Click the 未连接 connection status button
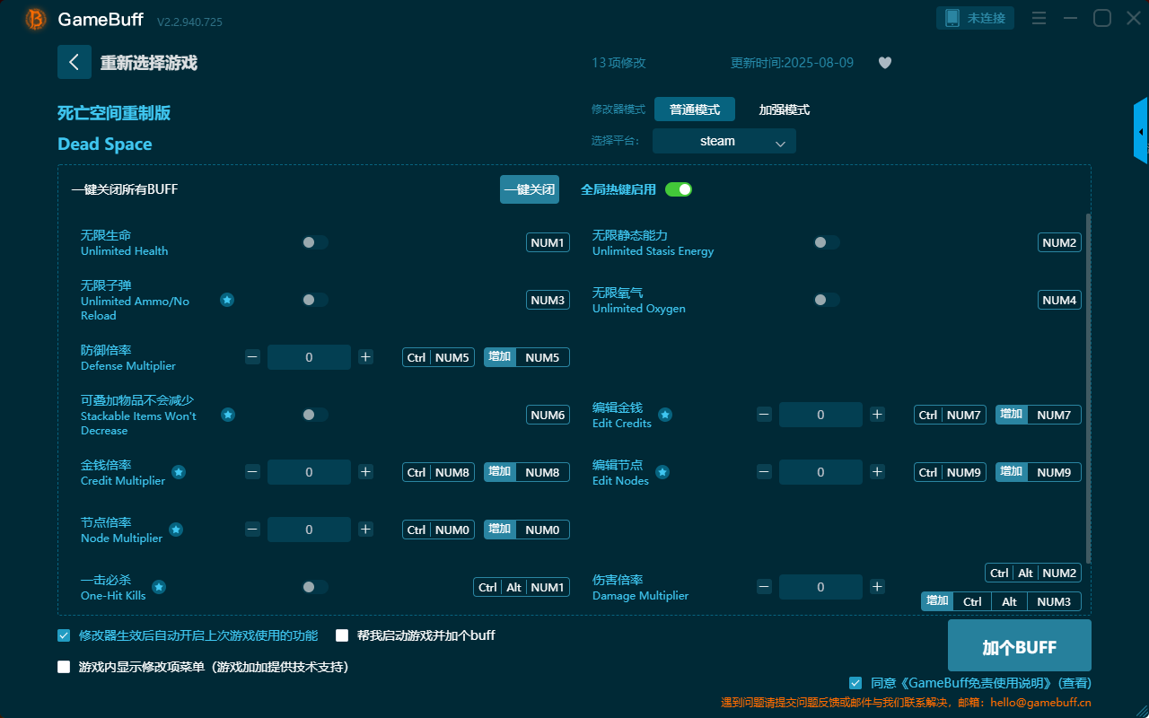 click(x=975, y=18)
